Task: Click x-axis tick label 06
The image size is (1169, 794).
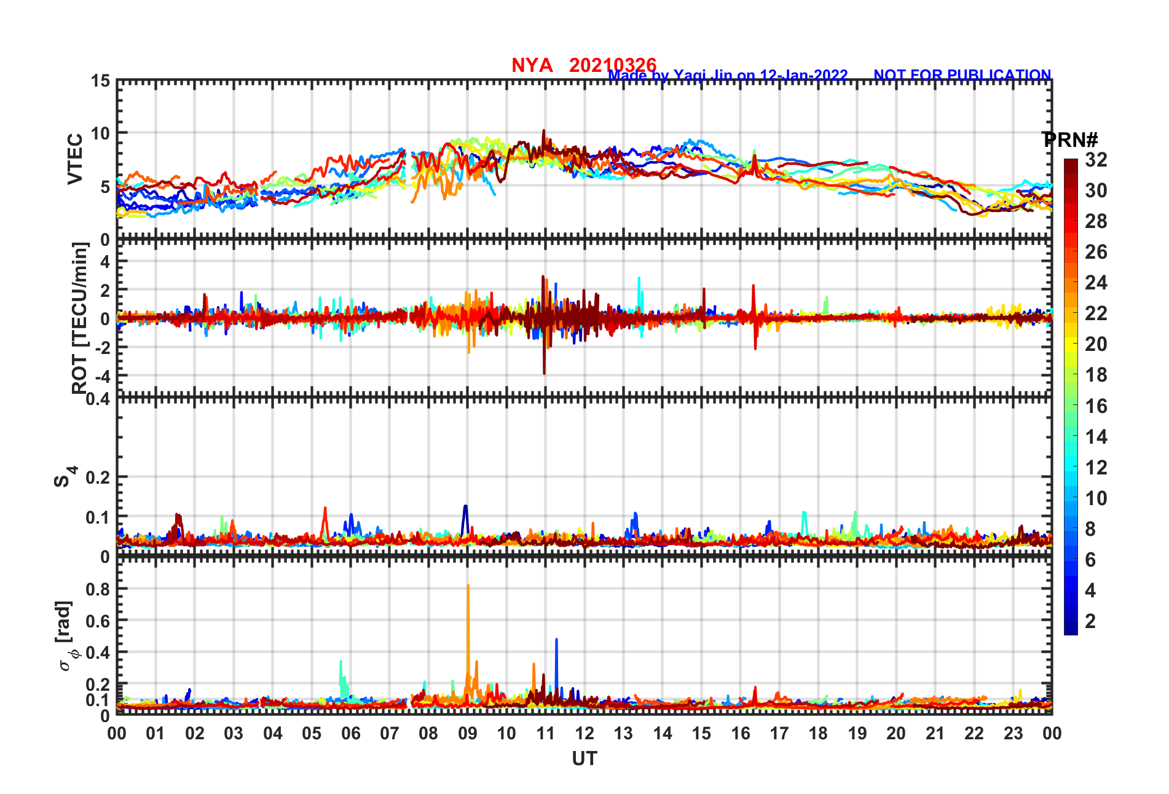Action: tap(351, 733)
